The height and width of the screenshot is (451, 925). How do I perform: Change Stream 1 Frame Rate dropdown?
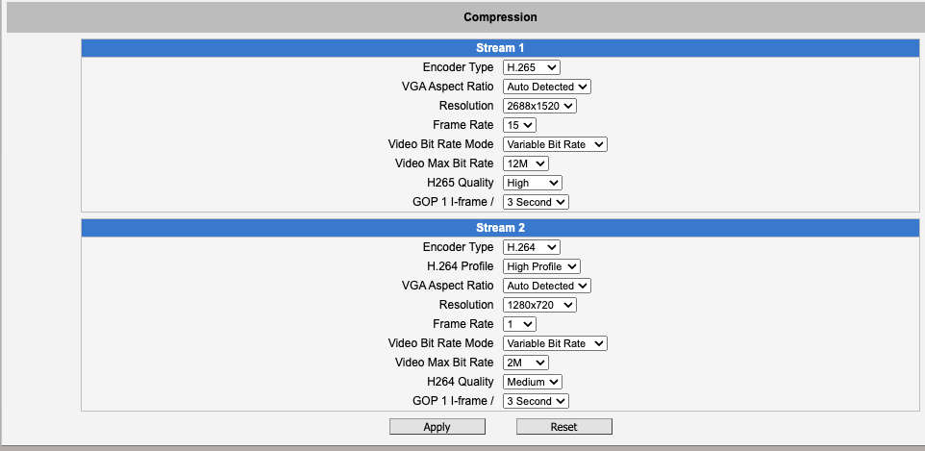519,125
